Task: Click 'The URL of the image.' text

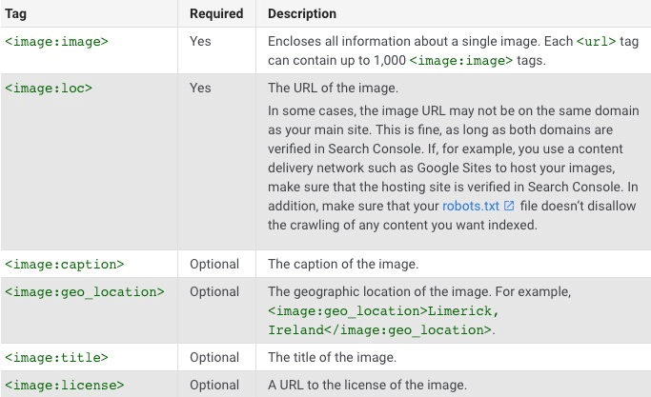Action: click(x=333, y=88)
